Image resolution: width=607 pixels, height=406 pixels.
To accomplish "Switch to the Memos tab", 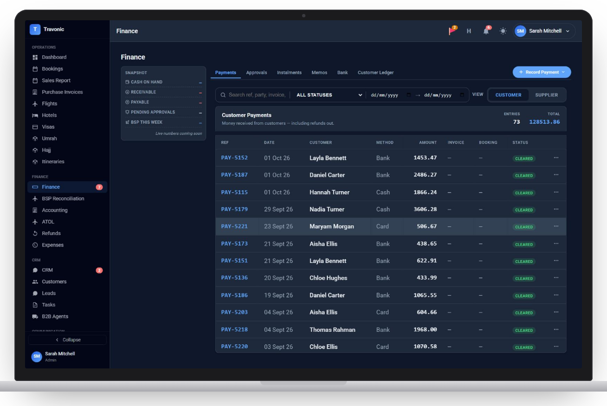I will point(319,73).
